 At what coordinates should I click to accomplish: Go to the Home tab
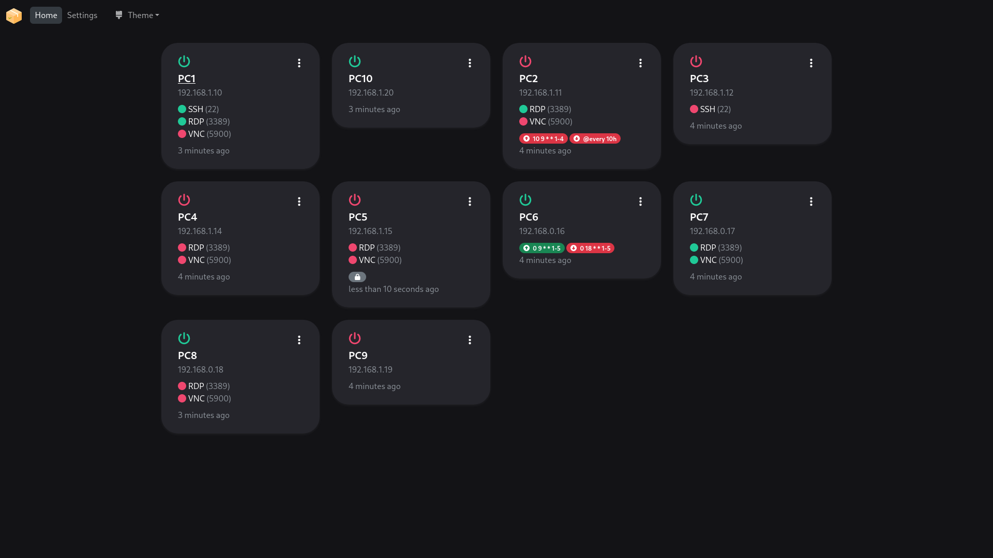pos(46,16)
